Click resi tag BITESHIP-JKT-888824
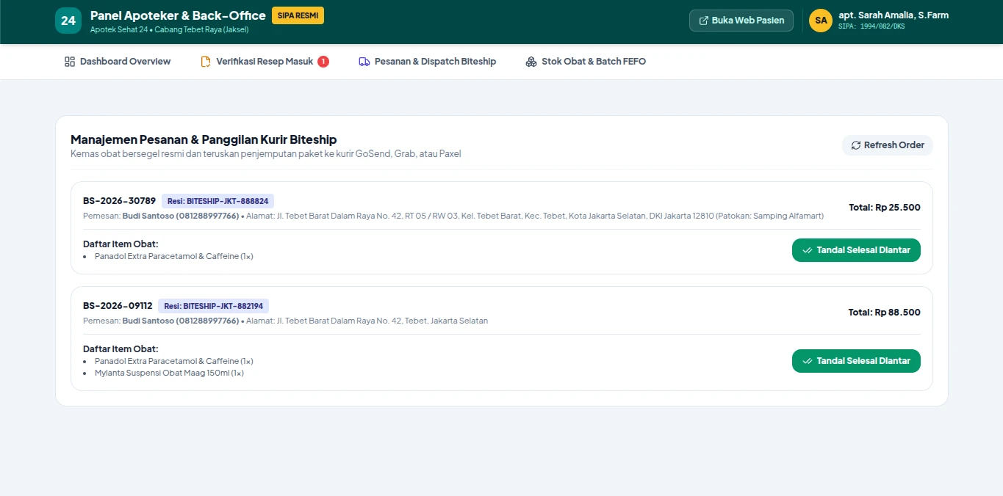The width and height of the screenshot is (1003, 496). (x=218, y=201)
